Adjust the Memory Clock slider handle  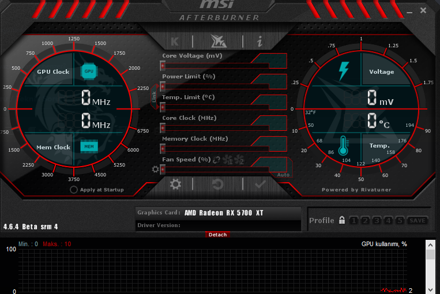pyautogui.click(x=163, y=149)
